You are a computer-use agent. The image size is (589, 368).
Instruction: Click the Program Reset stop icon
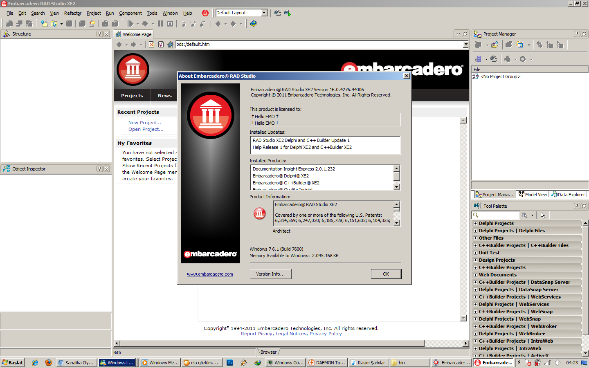170,24
